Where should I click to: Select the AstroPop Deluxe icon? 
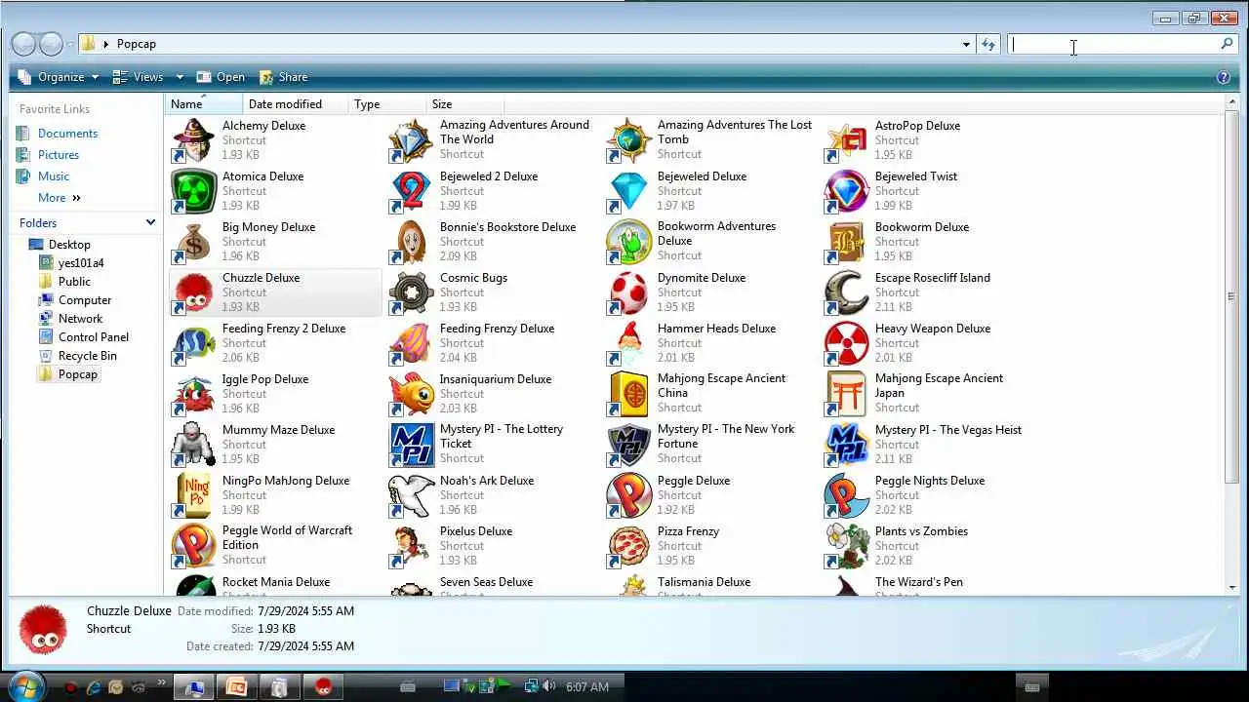tap(846, 140)
